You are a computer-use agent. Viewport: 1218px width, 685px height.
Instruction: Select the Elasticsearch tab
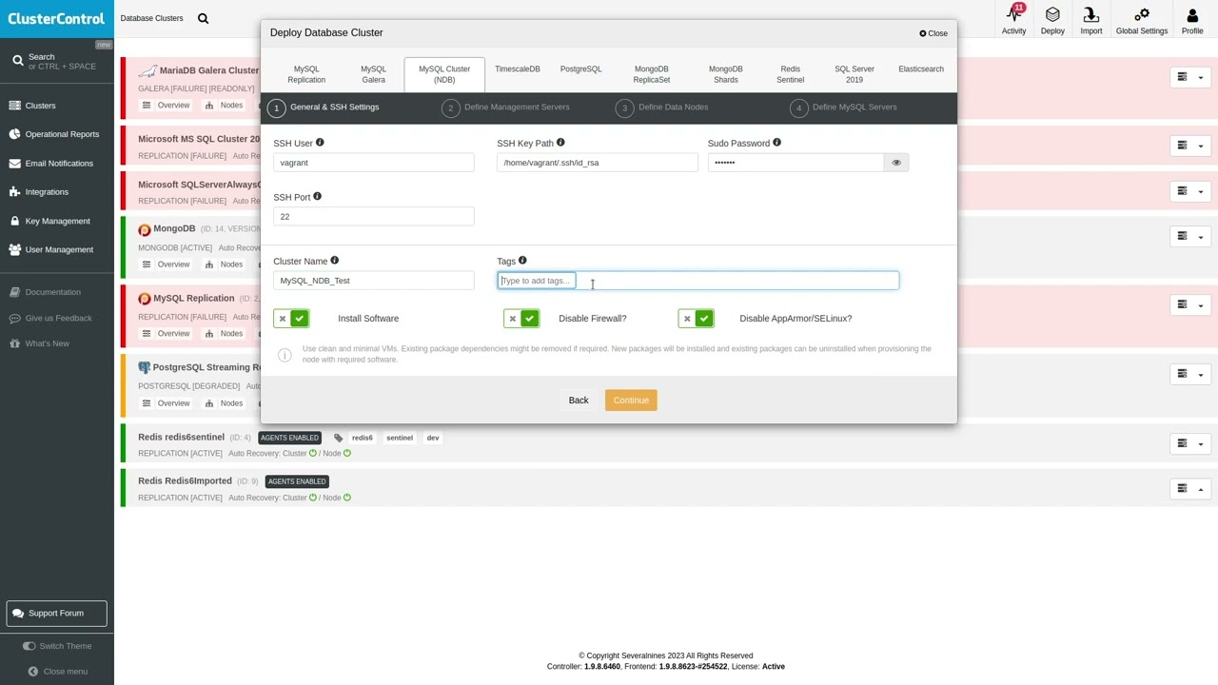point(921,69)
